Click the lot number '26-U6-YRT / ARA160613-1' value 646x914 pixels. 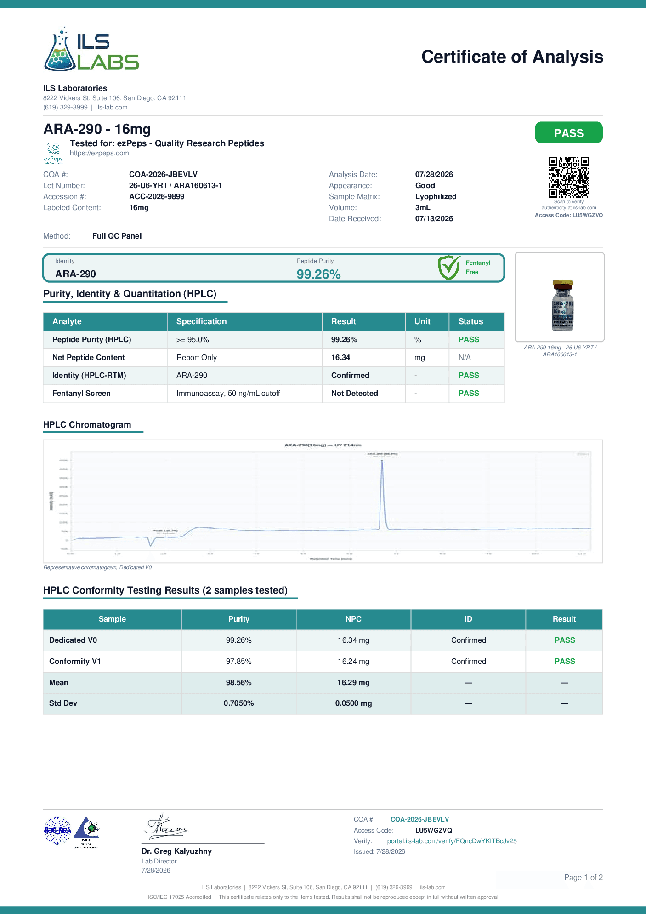click(176, 185)
